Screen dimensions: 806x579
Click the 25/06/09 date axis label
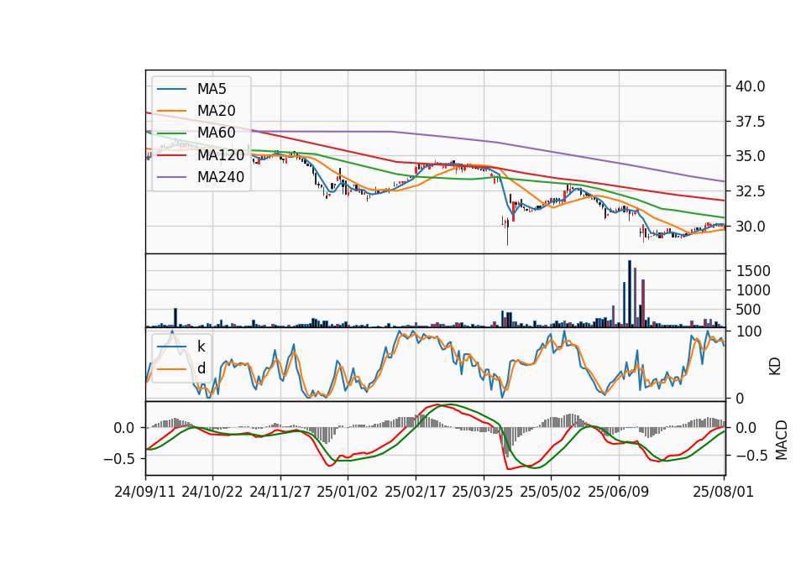coord(619,492)
